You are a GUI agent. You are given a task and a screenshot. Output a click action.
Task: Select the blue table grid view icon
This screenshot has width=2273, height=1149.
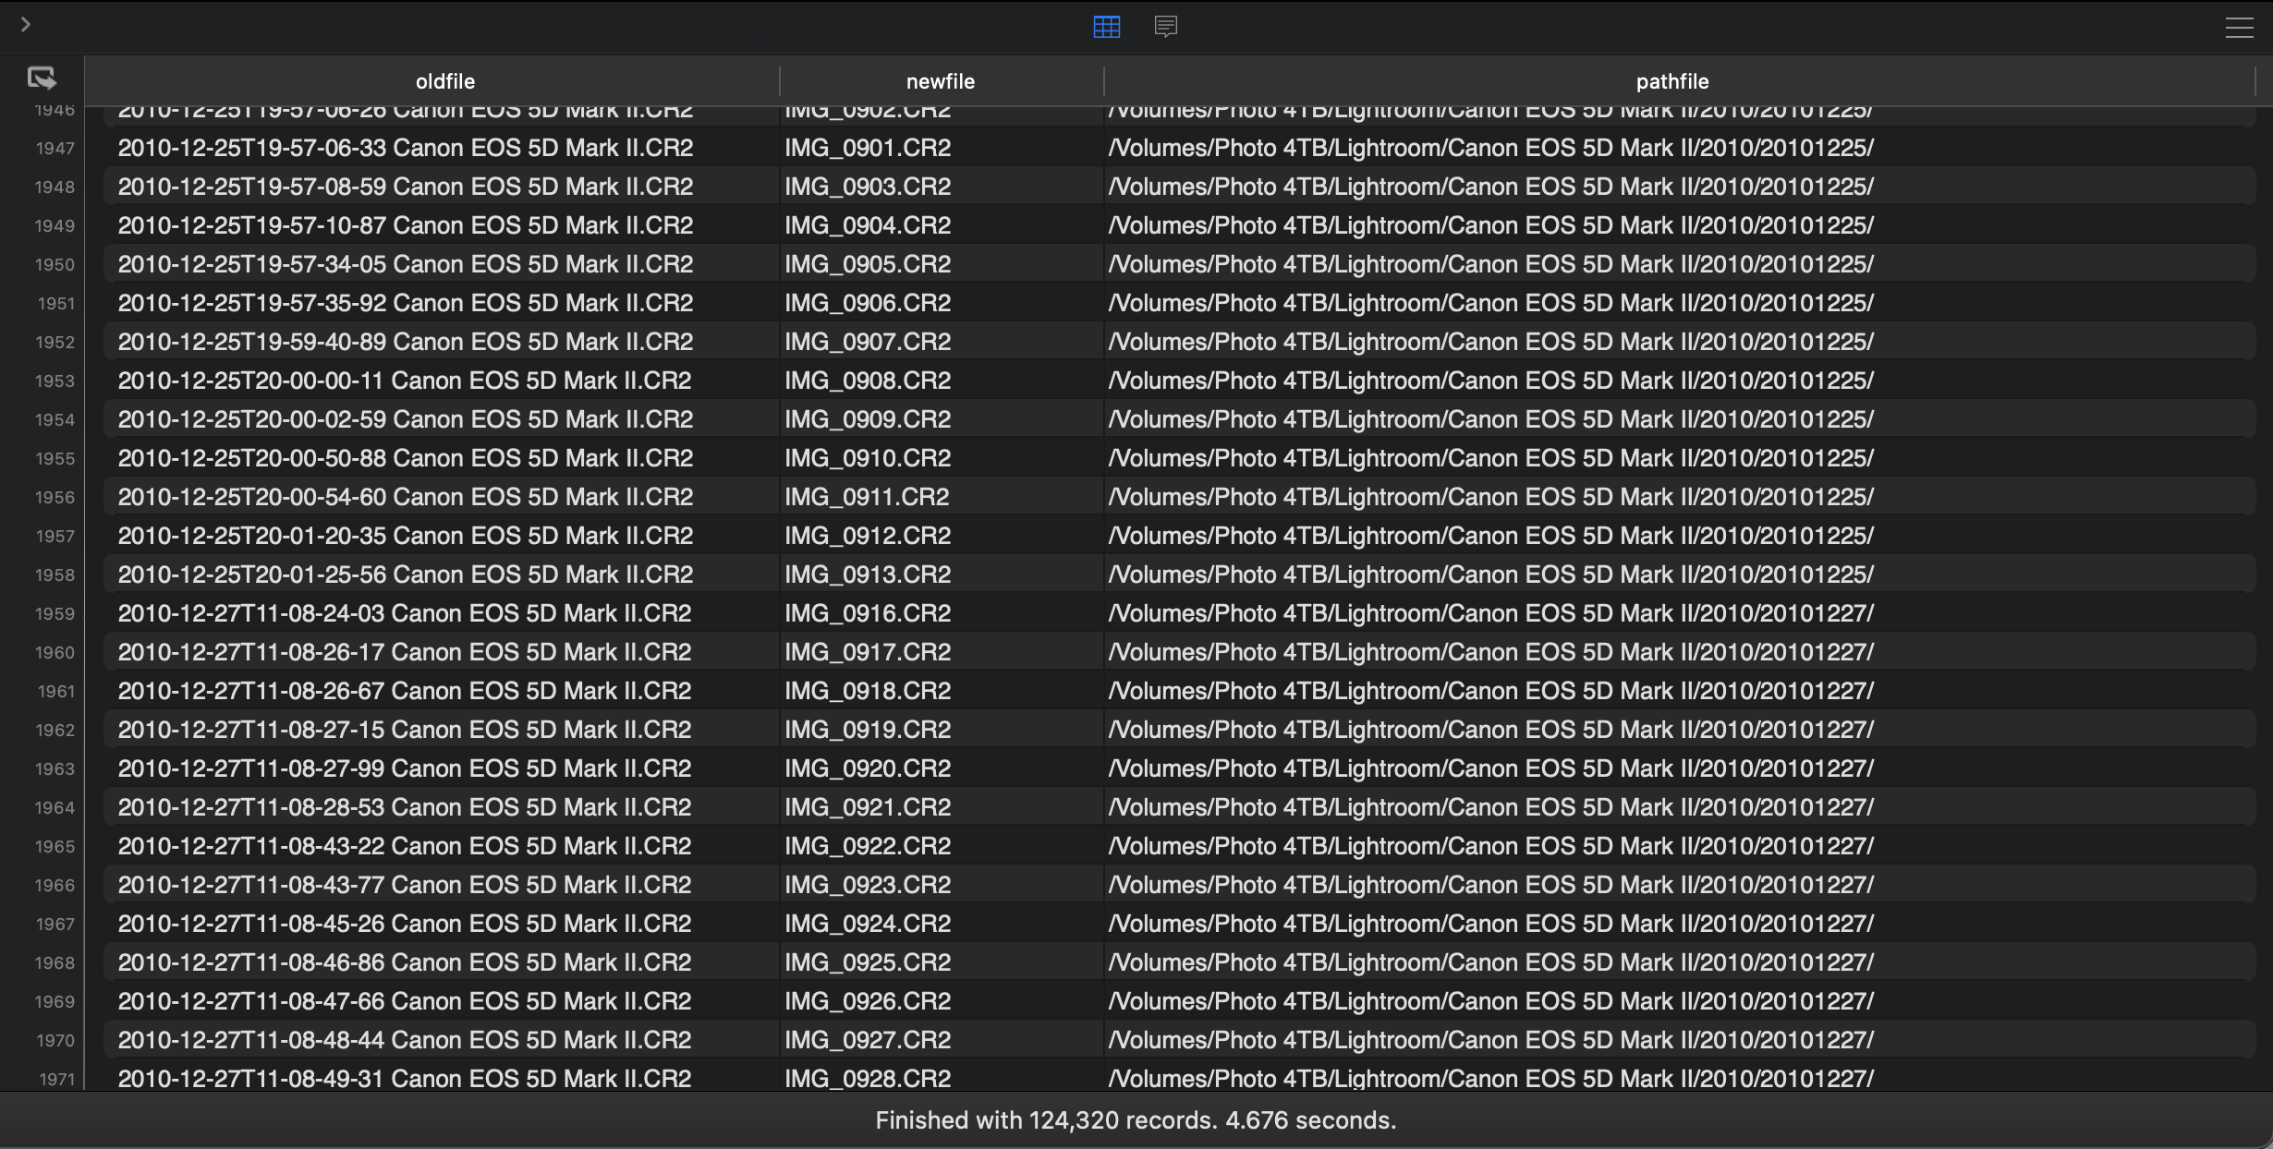tap(1106, 27)
